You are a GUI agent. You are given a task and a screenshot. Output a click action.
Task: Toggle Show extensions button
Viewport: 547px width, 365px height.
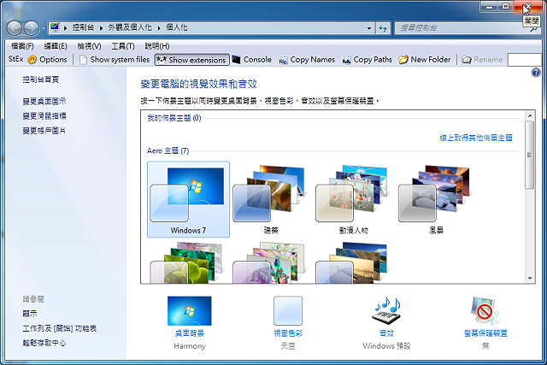click(191, 60)
